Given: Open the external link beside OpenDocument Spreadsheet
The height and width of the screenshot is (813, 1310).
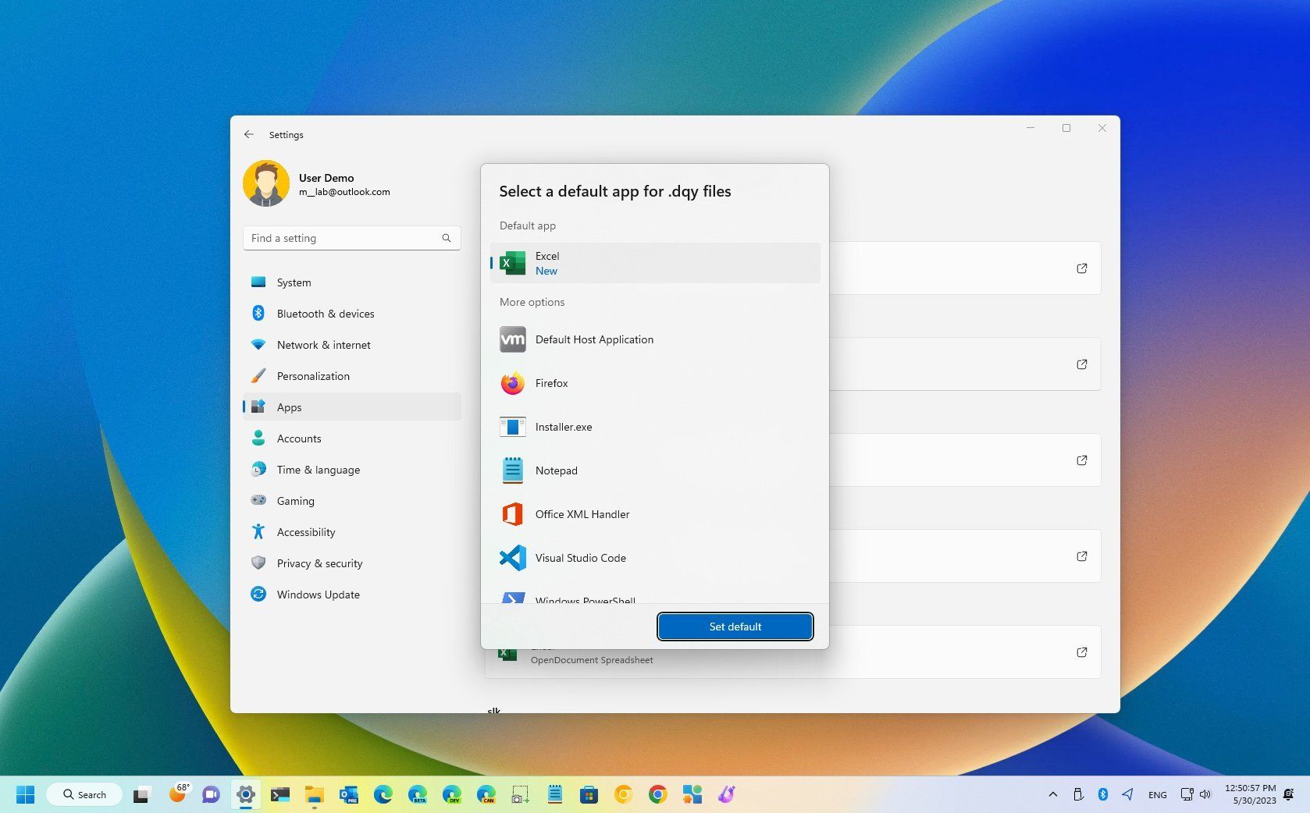Looking at the screenshot, I should [1082, 652].
